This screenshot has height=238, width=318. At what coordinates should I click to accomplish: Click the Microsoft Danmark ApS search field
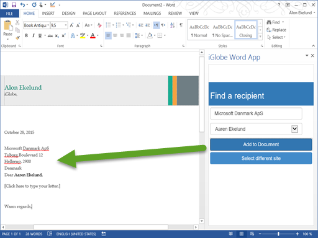(x=256, y=113)
